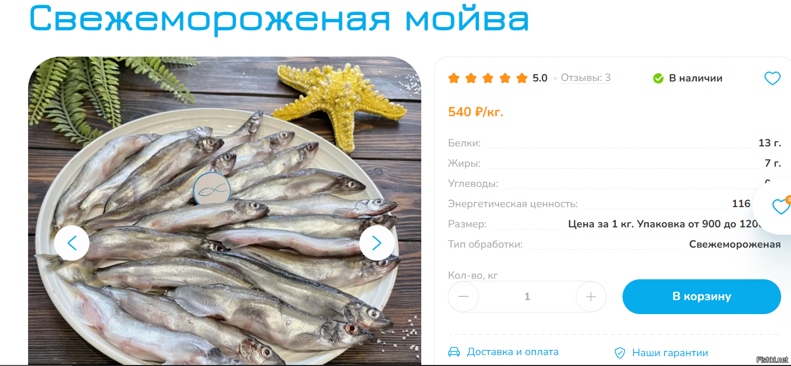Click the car delivery icon
791x366 pixels.
point(454,352)
